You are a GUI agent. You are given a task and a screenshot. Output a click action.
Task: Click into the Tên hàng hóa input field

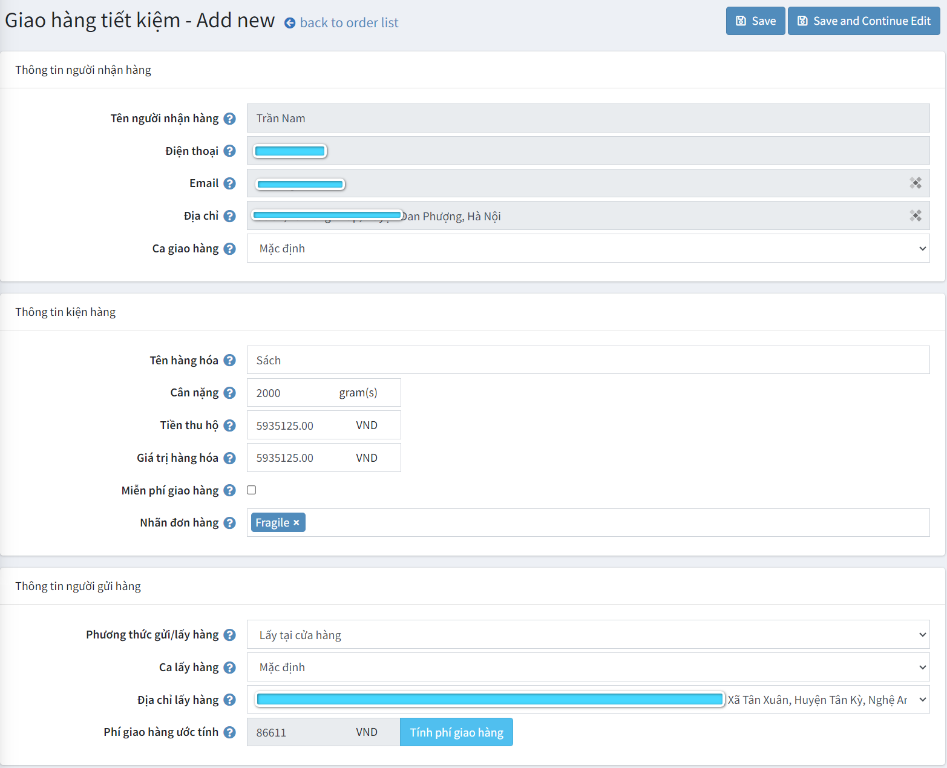click(x=588, y=361)
